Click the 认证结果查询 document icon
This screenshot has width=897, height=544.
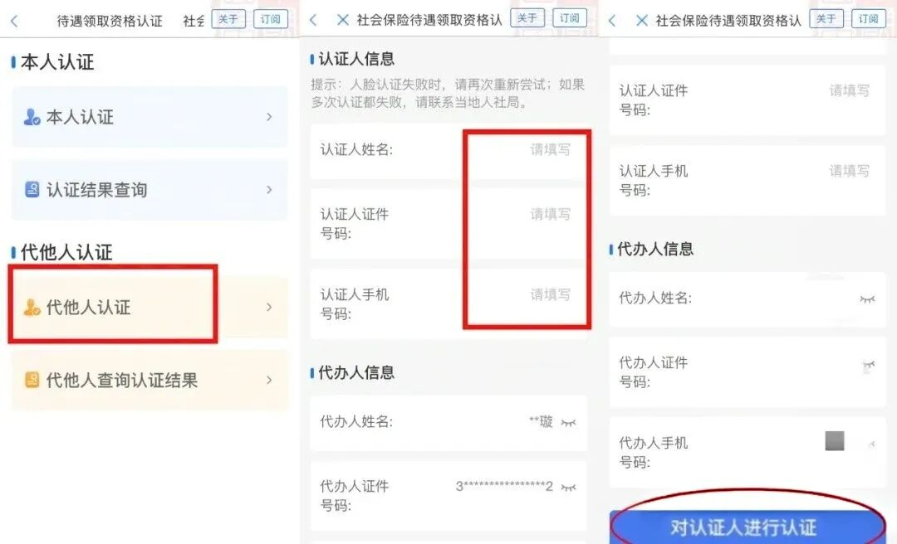click(x=32, y=189)
